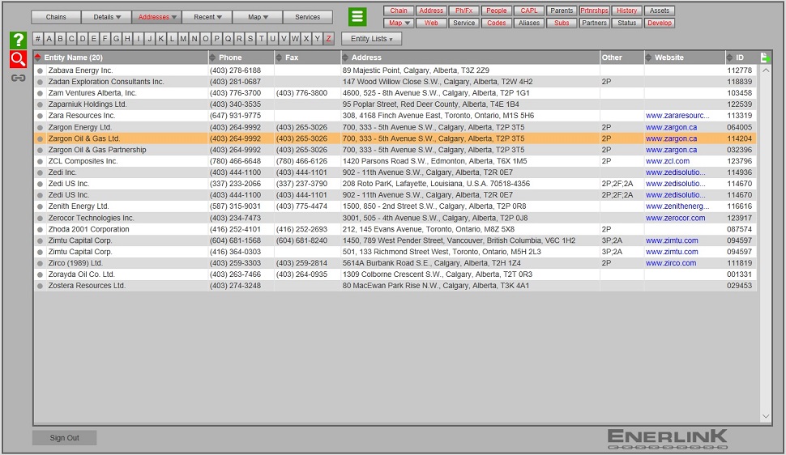Image resolution: width=786 pixels, height=455 pixels.
Task: Open www.zargon.ca link for Zargon Energy Ltd.
Action: pyautogui.click(x=671, y=127)
